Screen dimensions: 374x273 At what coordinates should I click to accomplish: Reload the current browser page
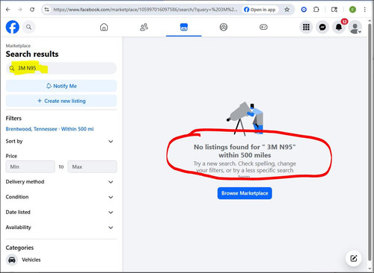32,10
